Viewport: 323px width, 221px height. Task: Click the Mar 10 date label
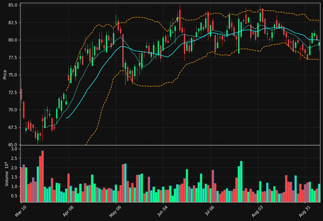pyautogui.click(x=21, y=211)
